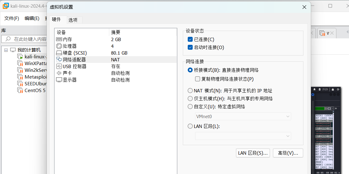Uncheck the 启动时连接(O) checkbox

(x=190, y=47)
